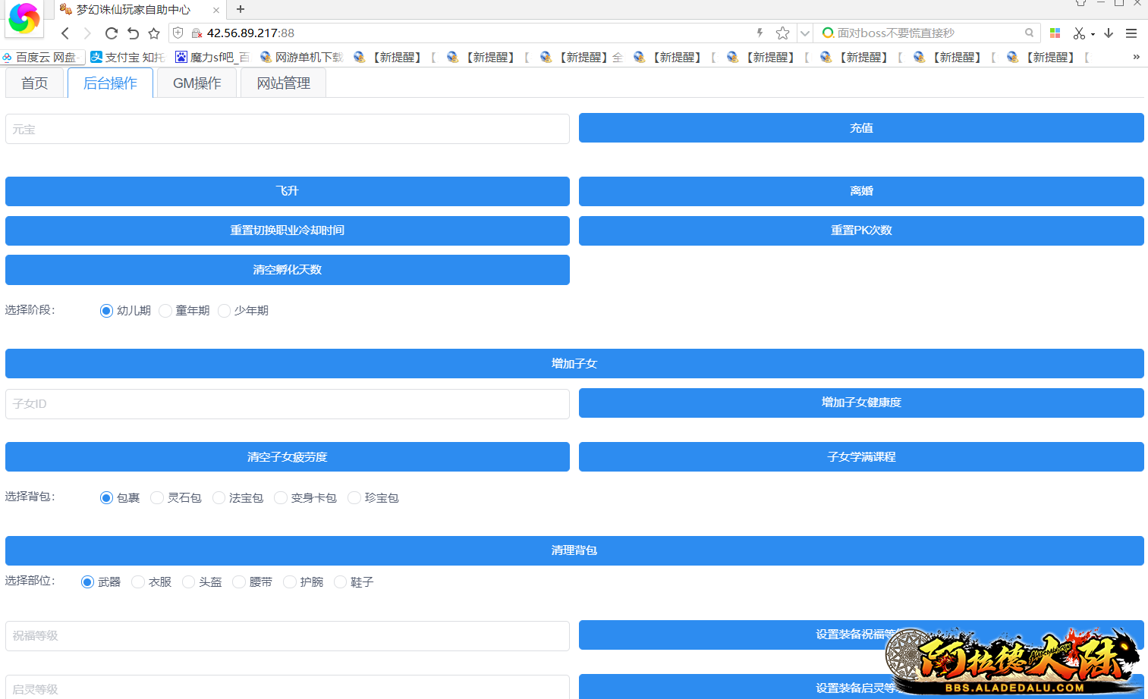Click the 元宝 input field
This screenshot has width=1148, height=699.
pyautogui.click(x=288, y=128)
